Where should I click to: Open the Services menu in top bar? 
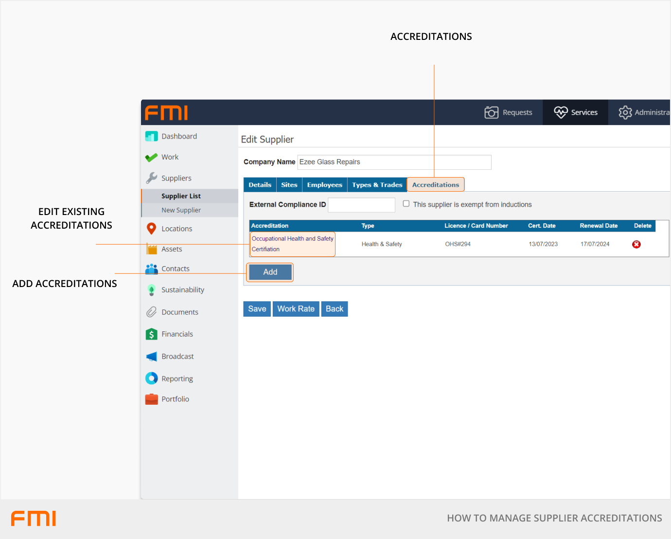coord(576,112)
